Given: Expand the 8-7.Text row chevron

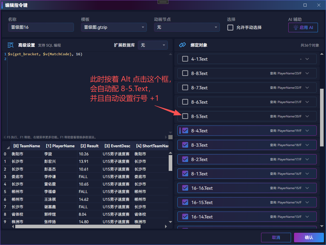Looking at the screenshot, I should point(307,88).
